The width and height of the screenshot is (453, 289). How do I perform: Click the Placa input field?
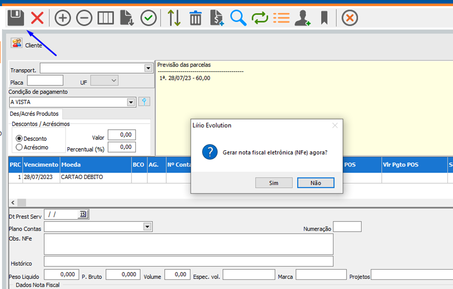coord(45,81)
